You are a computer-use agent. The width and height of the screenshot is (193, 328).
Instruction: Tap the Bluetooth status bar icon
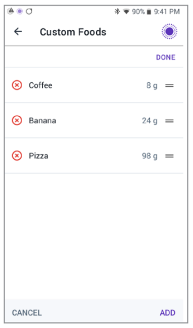pos(117,12)
